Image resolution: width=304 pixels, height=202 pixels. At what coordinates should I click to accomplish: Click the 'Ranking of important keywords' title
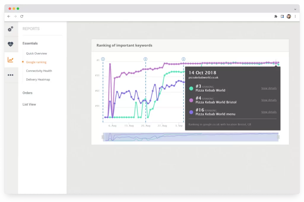(124, 45)
